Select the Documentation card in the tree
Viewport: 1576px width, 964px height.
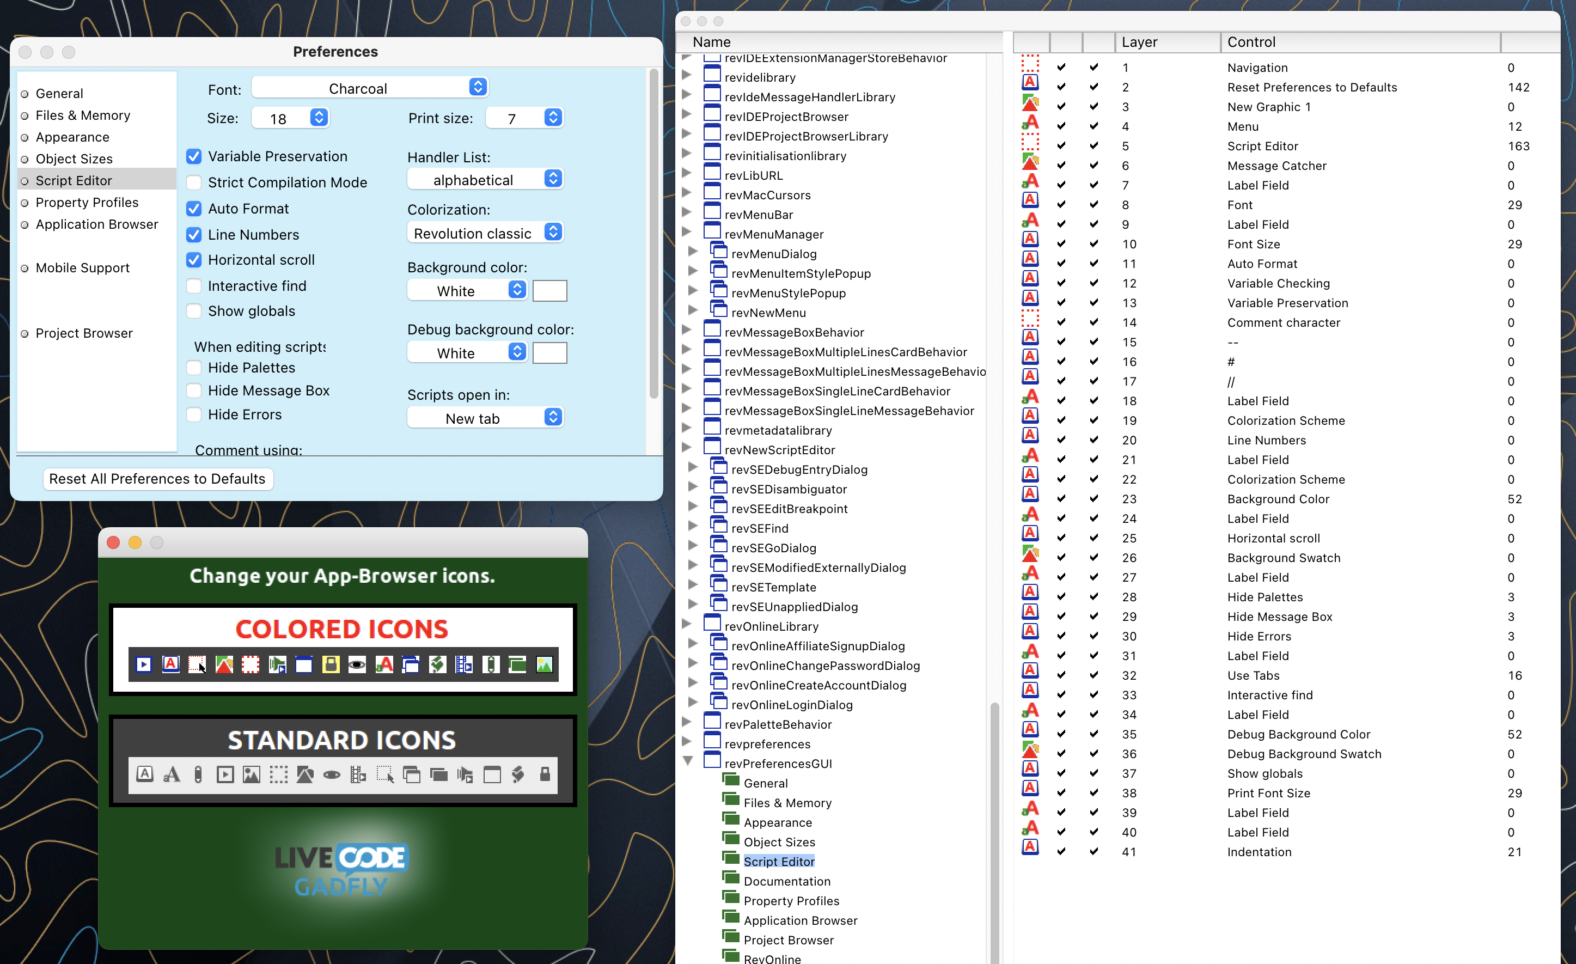[x=787, y=881]
